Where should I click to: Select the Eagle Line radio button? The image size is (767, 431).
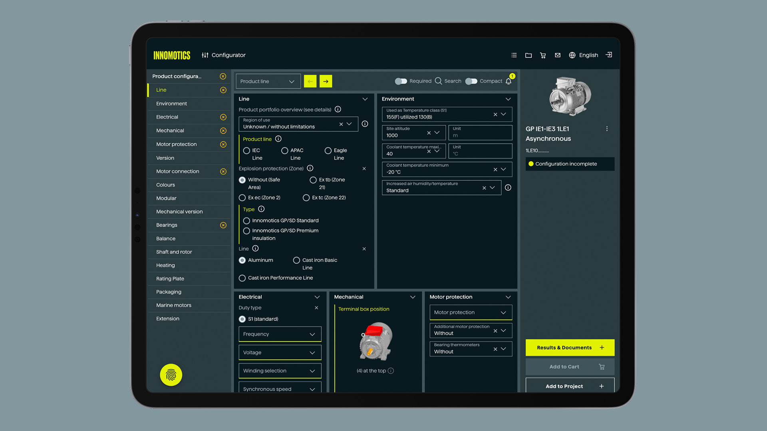pos(328,150)
